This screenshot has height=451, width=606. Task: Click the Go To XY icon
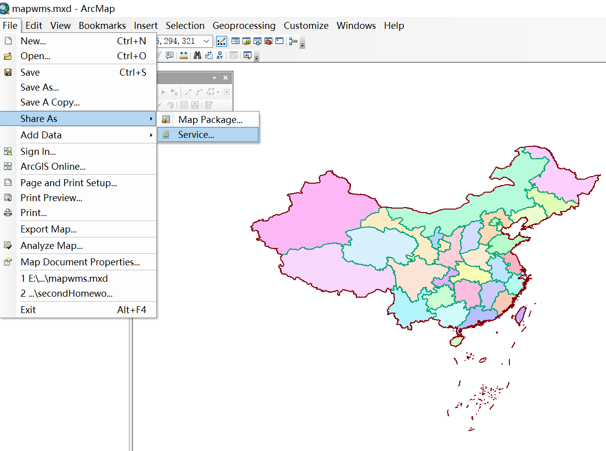pyautogui.click(x=220, y=55)
